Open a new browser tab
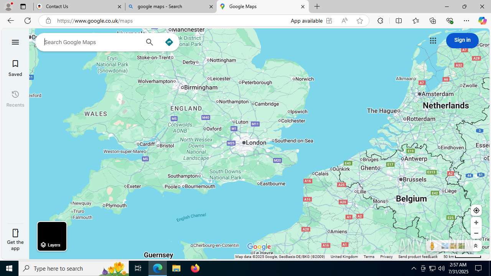 (317, 7)
